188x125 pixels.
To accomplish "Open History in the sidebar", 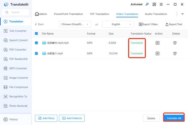I will pos(16,119).
